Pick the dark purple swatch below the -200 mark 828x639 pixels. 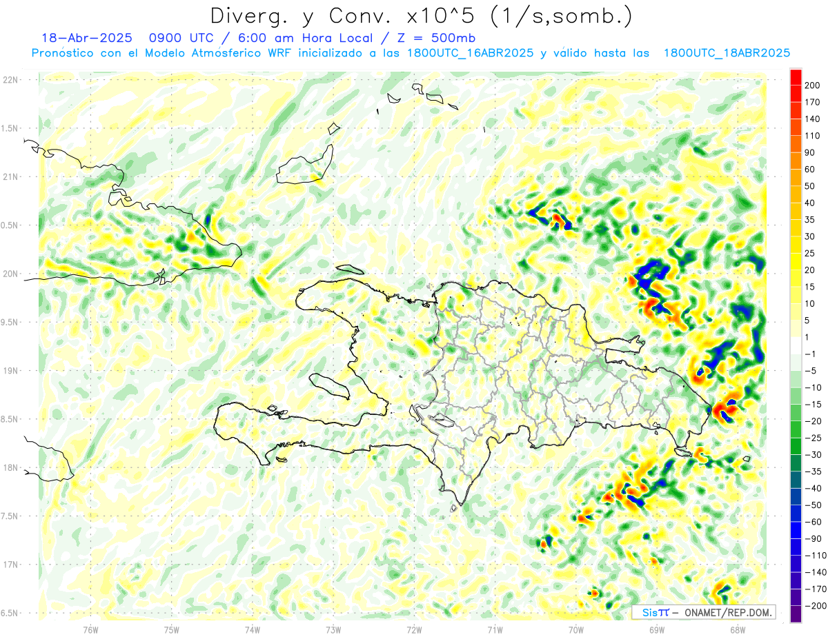(x=796, y=614)
